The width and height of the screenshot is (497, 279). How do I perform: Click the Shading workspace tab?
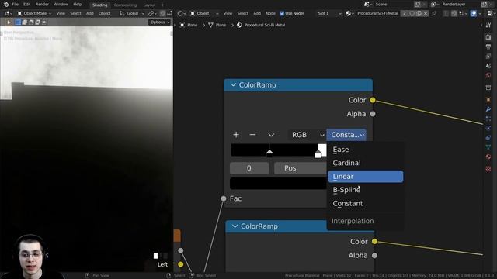99,5
